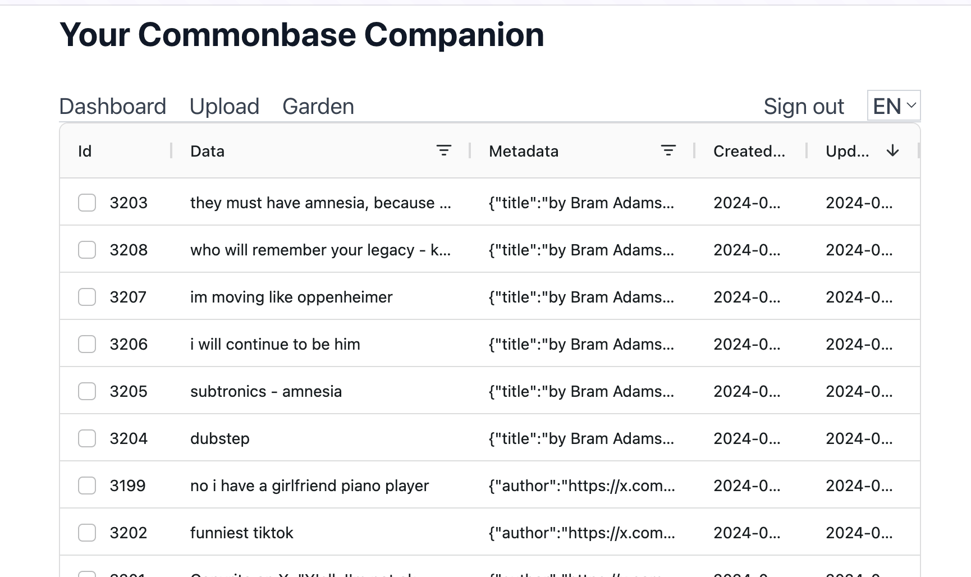The image size is (971, 577).
Task: Click the metadata cell of row 3204
Action: coord(581,438)
